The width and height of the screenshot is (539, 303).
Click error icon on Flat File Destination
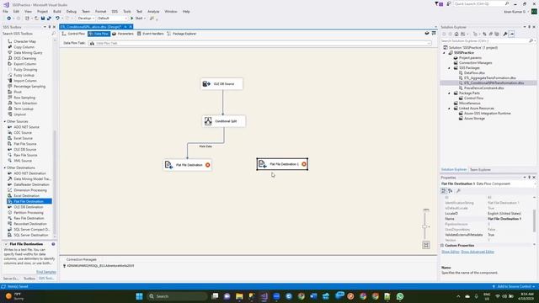[208, 165]
